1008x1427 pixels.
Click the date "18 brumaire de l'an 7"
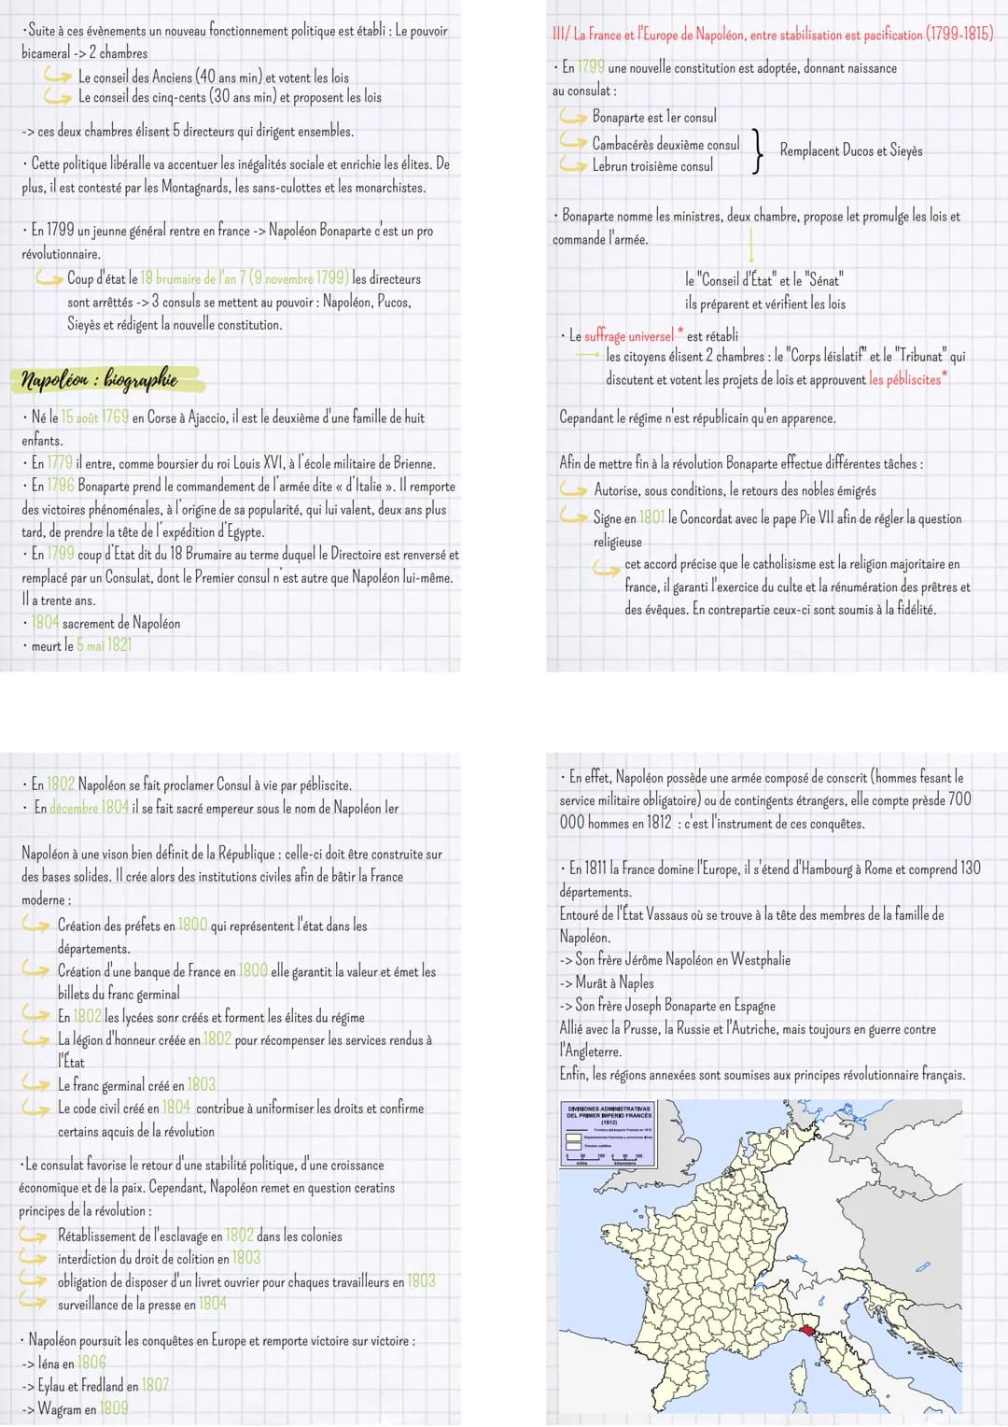coord(193,278)
